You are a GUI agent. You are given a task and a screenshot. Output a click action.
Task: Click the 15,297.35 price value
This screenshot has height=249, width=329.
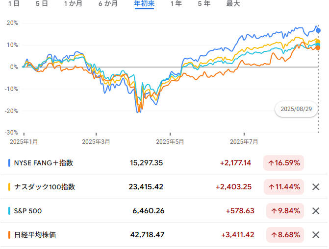(x=146, y=163)
